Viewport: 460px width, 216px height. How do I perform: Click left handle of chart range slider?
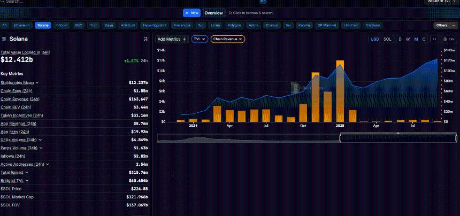340,138
